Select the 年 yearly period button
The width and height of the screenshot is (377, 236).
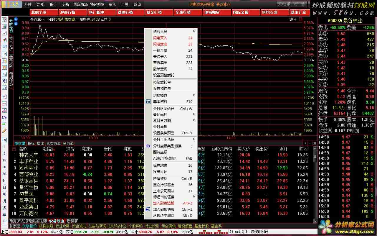coord(4,222)
